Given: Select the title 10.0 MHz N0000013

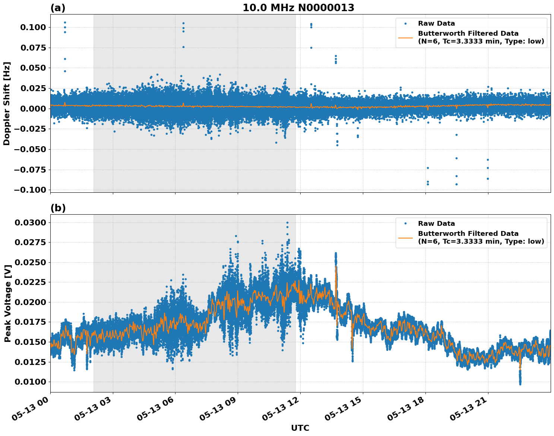Looking at the screenshot, I should coord(298,7).
